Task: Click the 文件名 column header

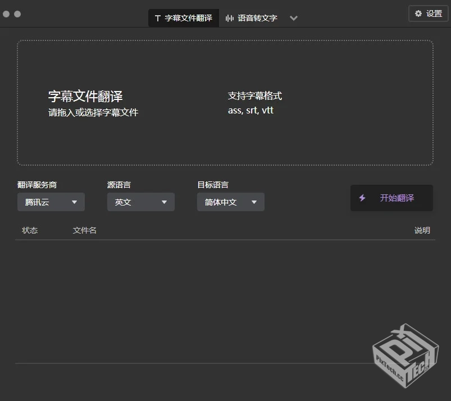Action: click(84, 230)
